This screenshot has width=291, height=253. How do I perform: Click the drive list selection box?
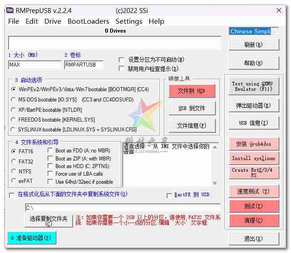[x=114, y=43]
